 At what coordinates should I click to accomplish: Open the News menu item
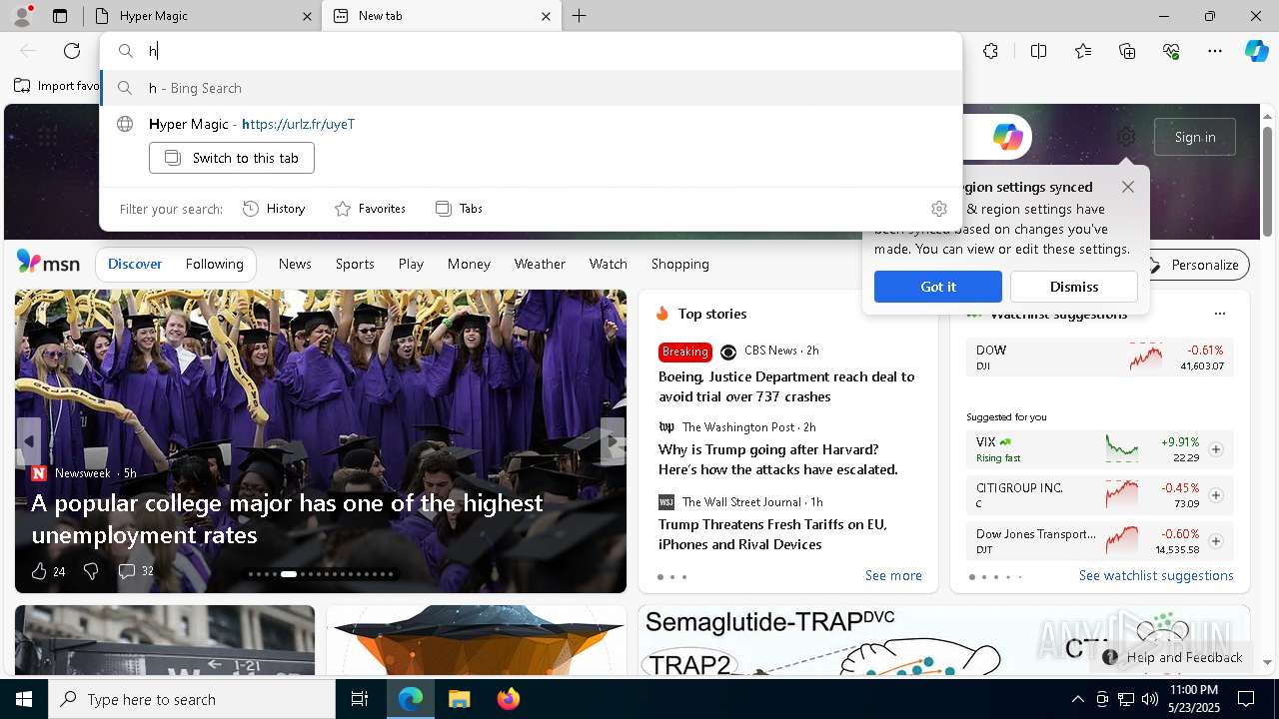pos(295,264)
